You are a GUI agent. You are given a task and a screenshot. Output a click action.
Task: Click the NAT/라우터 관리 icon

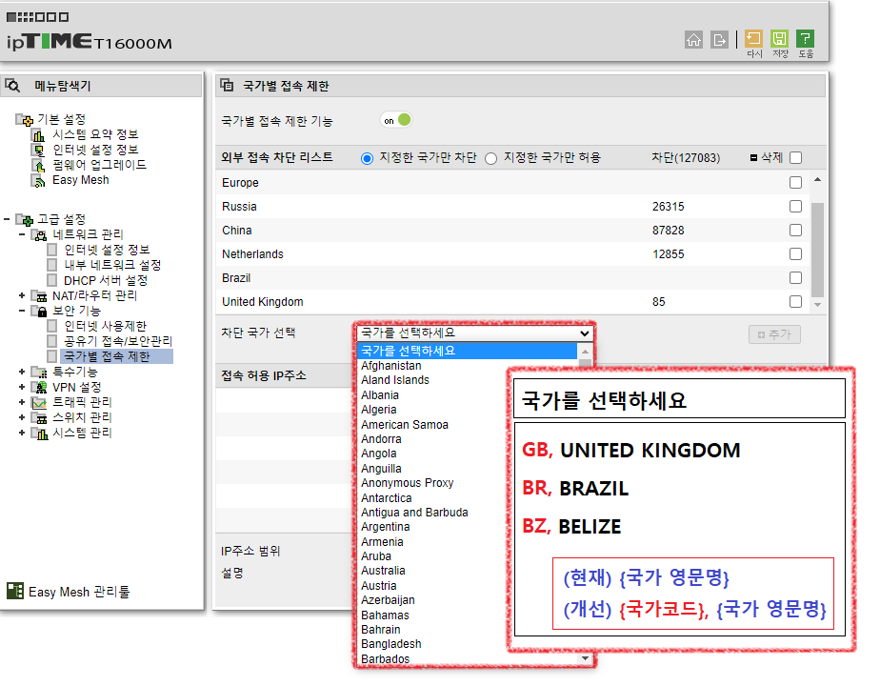pyautogui.click(x=39, y=296)
